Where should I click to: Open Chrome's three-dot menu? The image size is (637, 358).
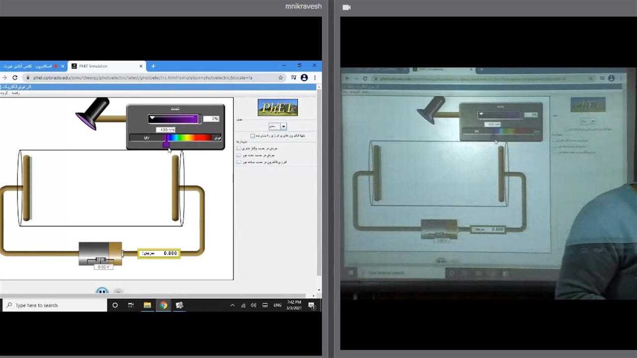point(315,78)
